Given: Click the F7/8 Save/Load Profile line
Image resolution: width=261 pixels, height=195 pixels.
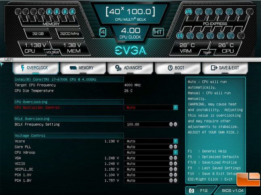Looking at the screenshot, I should [212, 162].
